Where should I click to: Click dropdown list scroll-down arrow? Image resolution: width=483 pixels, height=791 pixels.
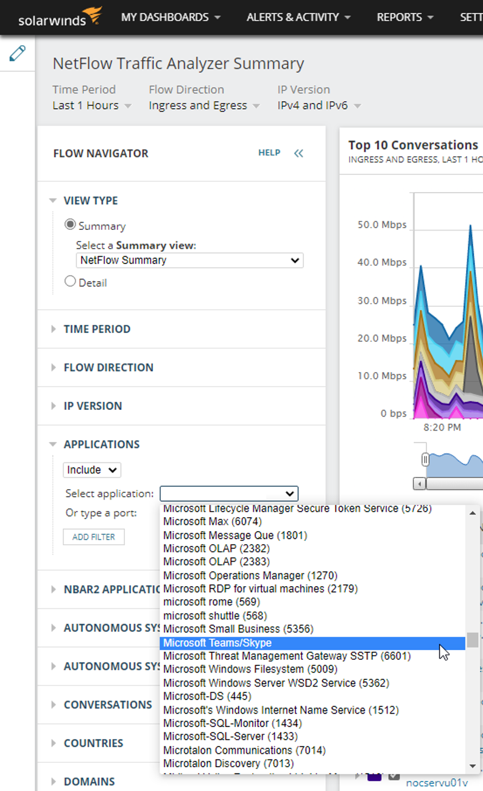coord(473,766)
